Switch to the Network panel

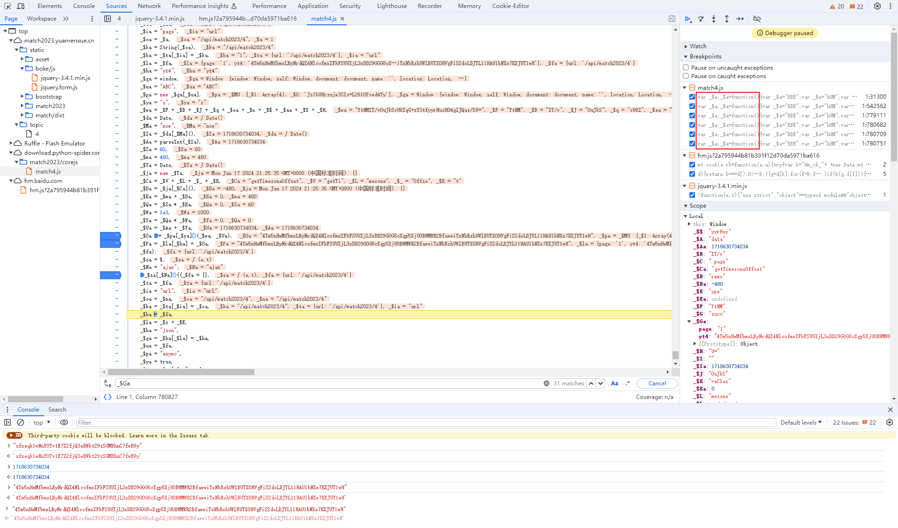[x=149, y=6]
